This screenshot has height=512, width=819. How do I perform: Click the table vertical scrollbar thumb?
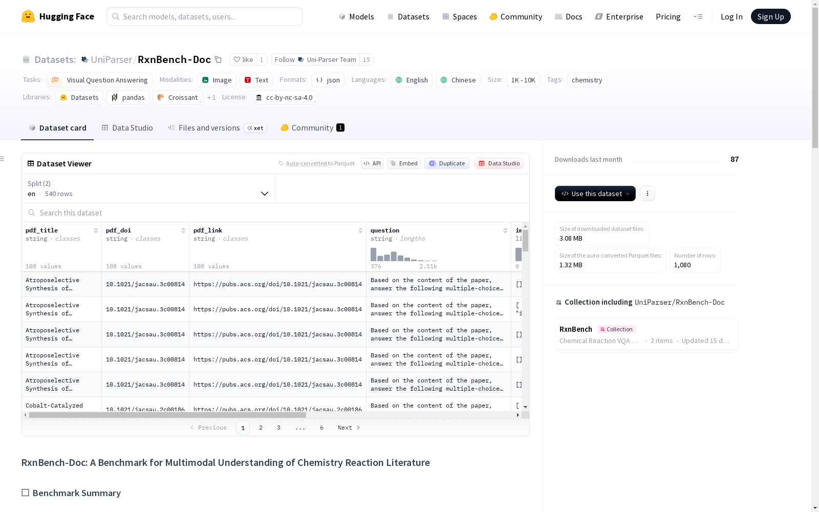tap(525, 240)
